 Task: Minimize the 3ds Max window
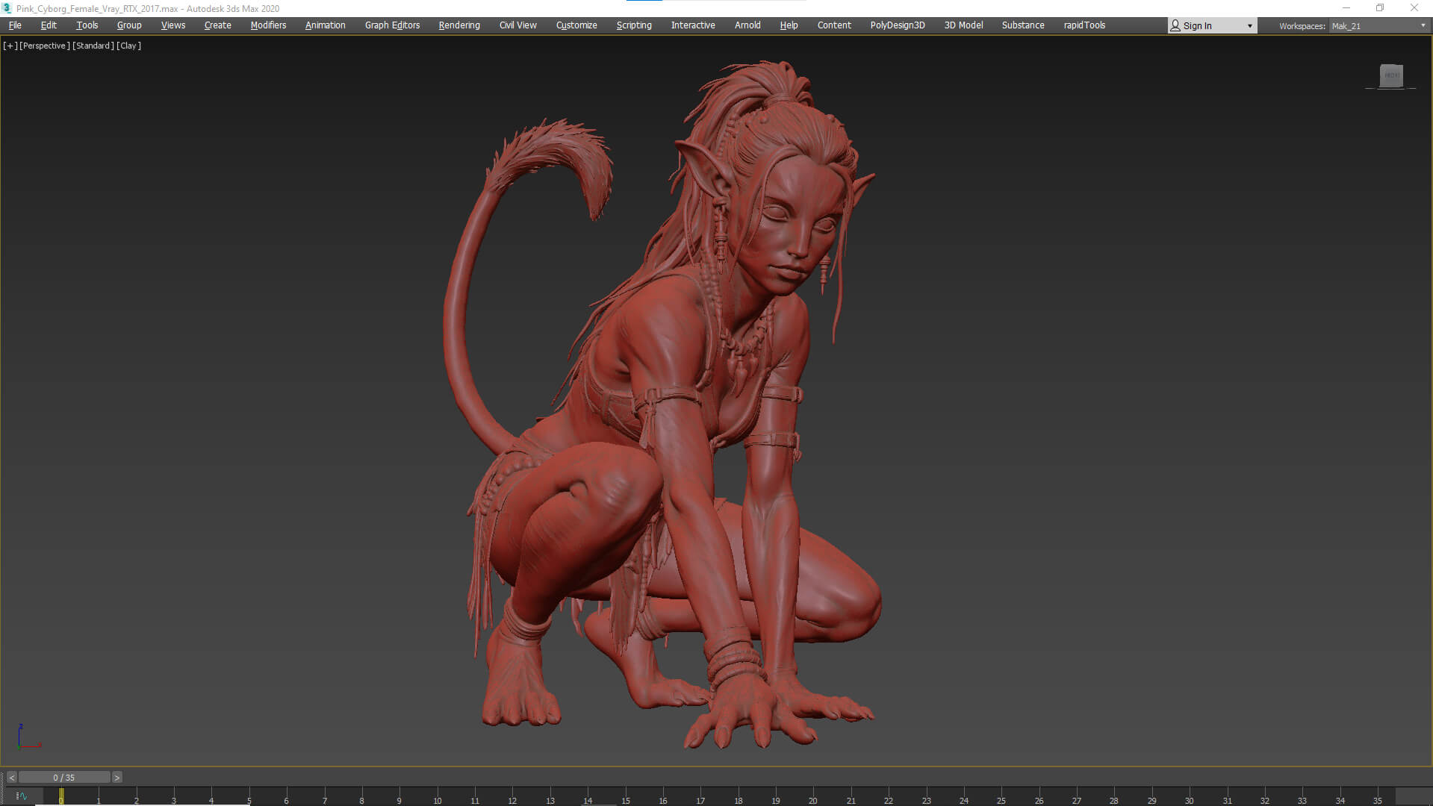point(1346,8)
